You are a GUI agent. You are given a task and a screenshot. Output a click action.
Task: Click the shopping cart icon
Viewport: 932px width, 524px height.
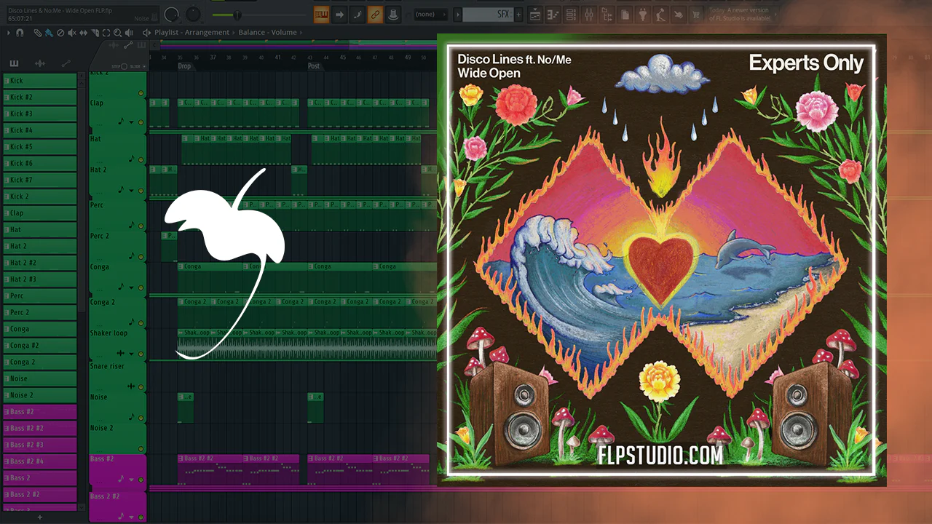(x=697, y=14)
